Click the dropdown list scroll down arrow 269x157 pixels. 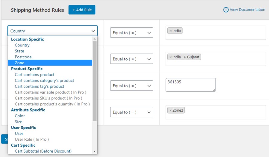point(94,151)
